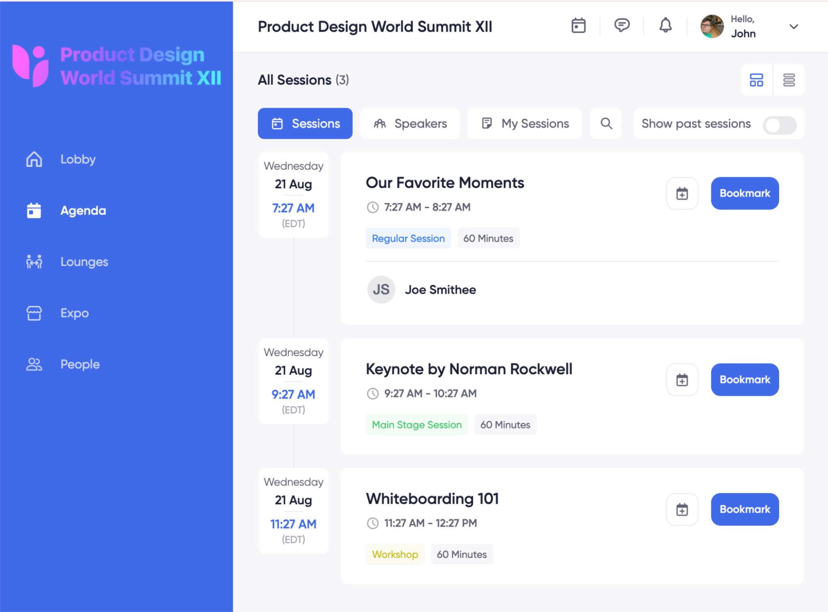Click 60 Minutes tag on Workshop session

[462, 554]
